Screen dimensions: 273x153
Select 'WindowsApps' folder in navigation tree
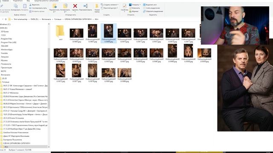(7, 50)
